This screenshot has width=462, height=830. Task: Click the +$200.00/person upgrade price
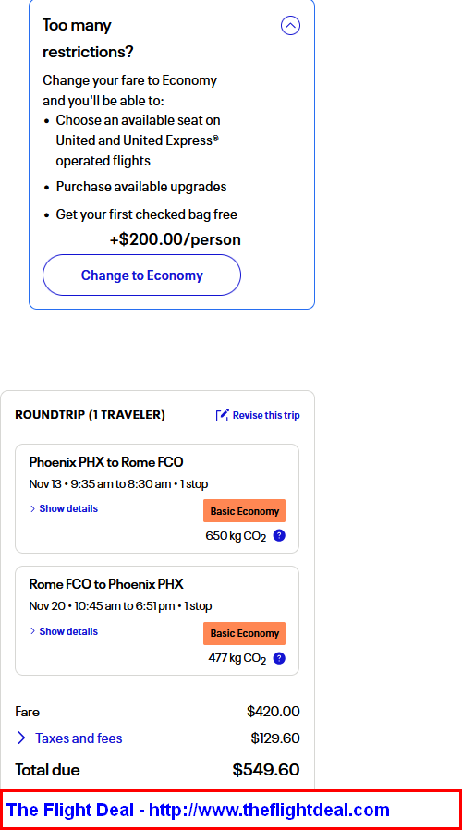click(176, 239)
